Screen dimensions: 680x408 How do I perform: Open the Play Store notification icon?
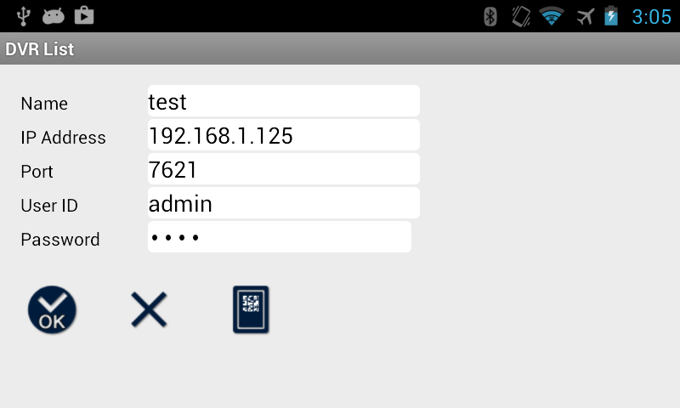[84, 15]
